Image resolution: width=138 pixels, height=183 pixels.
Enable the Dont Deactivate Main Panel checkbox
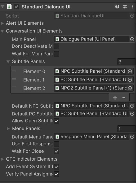(56, 46)
